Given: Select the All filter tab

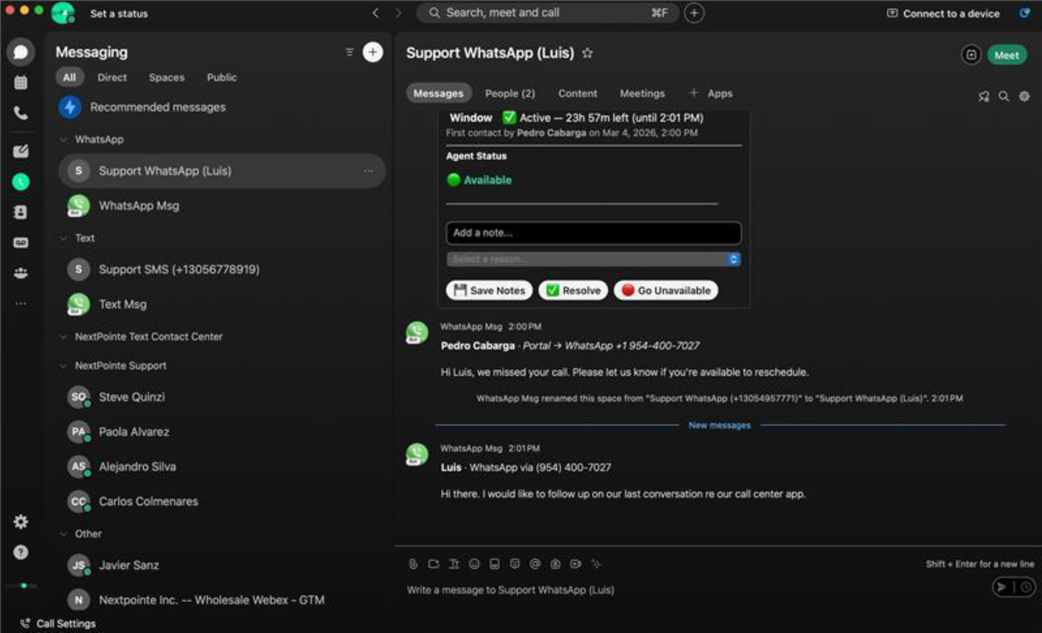Looking at the screenshot, I should tap(69, 77).
